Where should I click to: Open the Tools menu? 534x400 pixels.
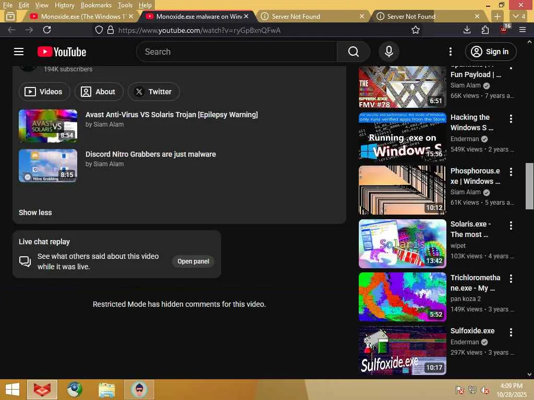125,5
